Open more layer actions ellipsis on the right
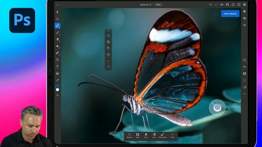 [244, 94]
